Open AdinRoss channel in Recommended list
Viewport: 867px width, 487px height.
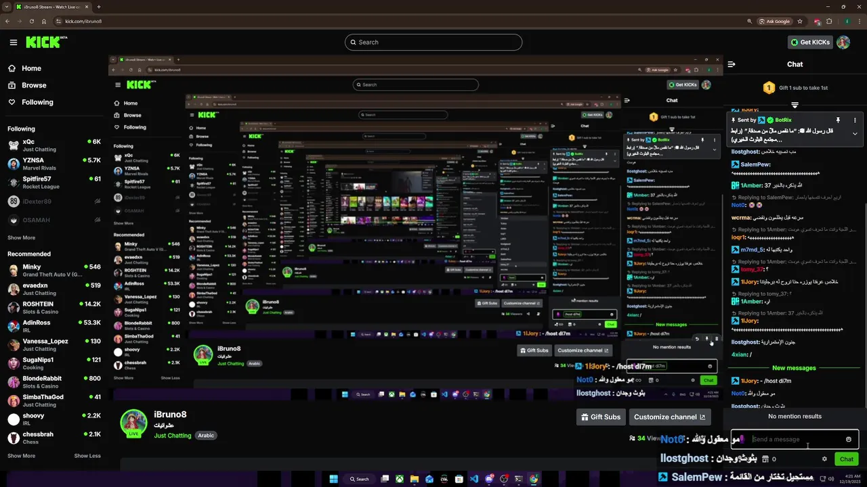54,326
